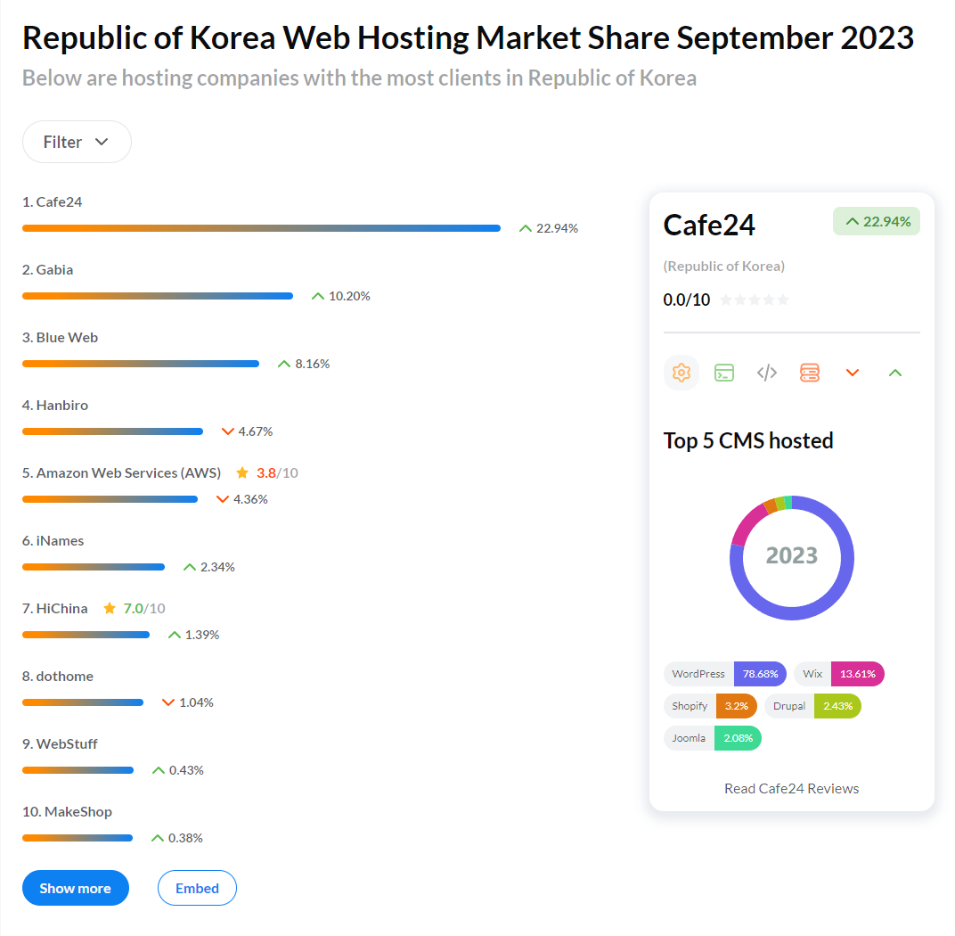Click the Cafe24 market share bar

click(x=261, y=228)
